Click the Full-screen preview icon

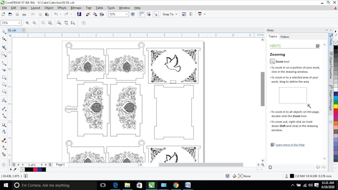click(x=133, y=14)
